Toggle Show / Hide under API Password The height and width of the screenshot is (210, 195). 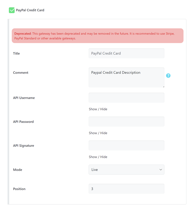click(98, 133)
